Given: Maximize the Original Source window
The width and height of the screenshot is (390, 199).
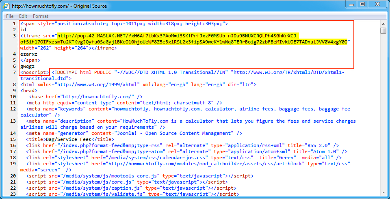Looking at the screenshot, I should pyautogui.click(x=362, y=4).
